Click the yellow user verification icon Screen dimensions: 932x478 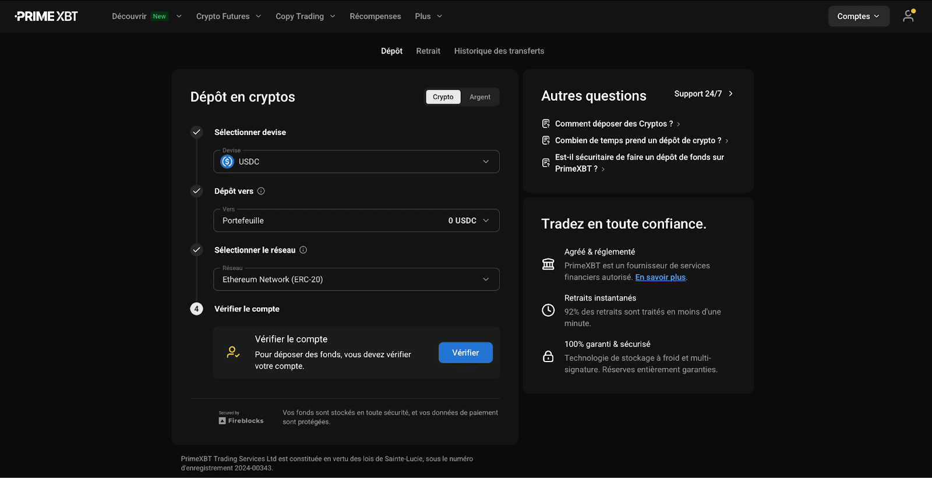[x=233, y=352]
